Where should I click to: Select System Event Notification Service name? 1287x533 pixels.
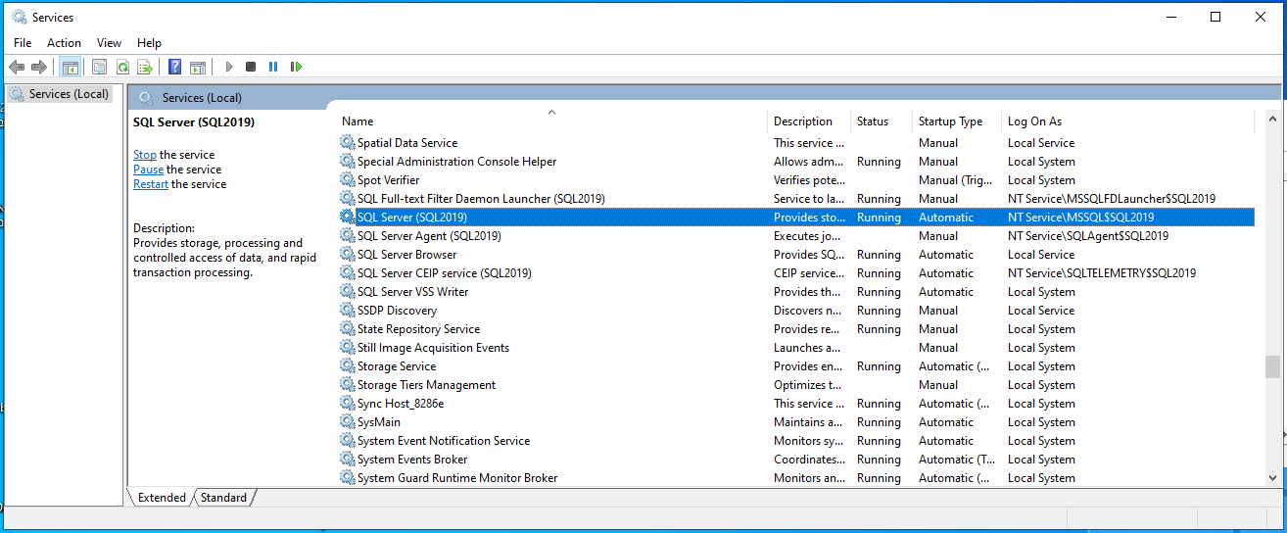click(444, 441)
